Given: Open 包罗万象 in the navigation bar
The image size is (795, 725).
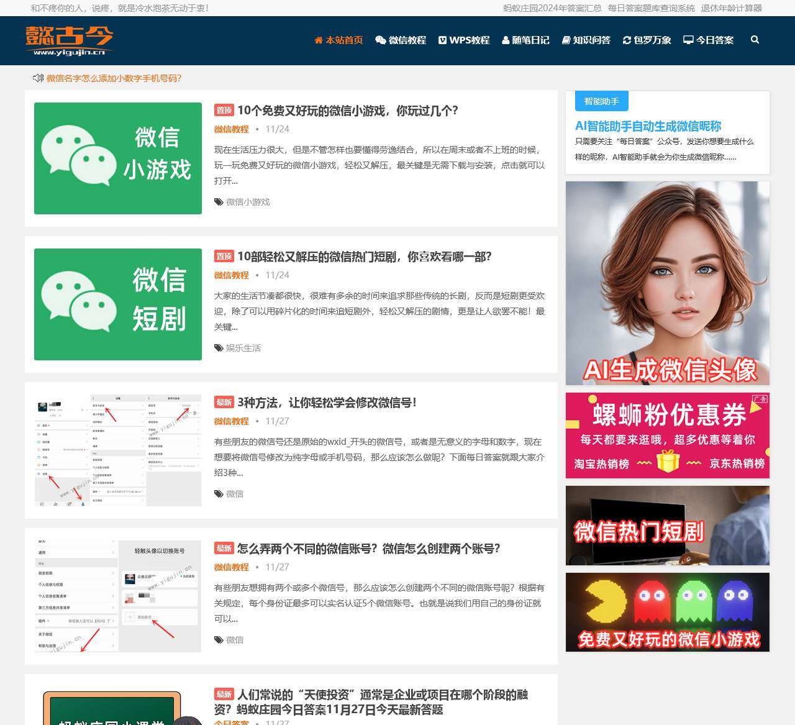Looking at the screenshot, I should tap(647, 40).
